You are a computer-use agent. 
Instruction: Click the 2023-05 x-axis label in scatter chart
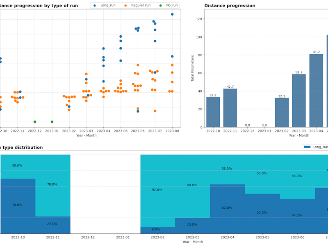121,131
